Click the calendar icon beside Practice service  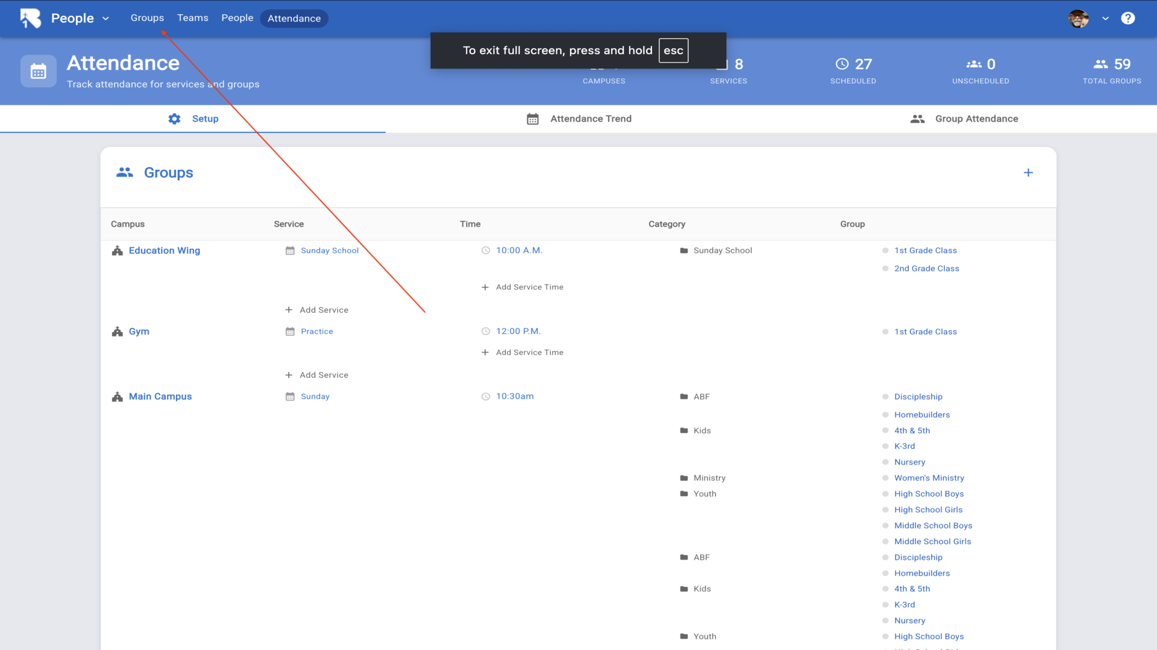pos(290,332)
